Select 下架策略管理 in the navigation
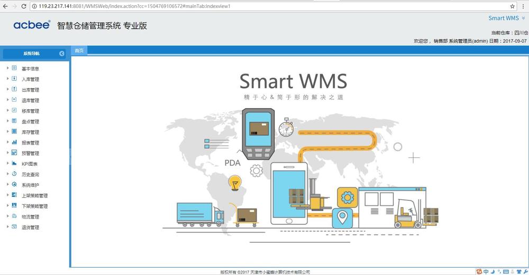The width and height of the screenshot is (529, 275). [x=35, y=206]
